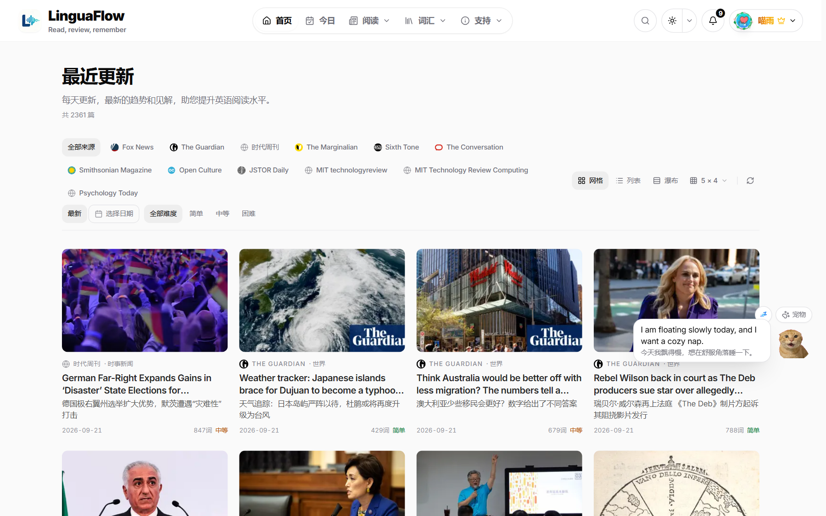Viewport: 826px width, 516px height.
Task: Open the 选择日期 date picker
Action: click(x=114, y=214)
